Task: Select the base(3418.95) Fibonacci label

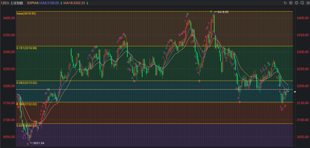Action: pos(26,13)
